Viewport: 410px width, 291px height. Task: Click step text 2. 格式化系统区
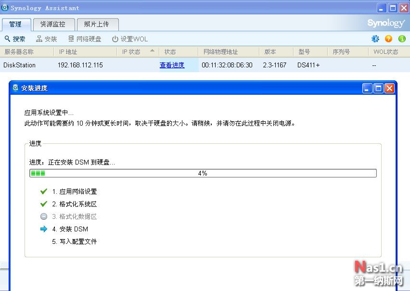(75, 204)
